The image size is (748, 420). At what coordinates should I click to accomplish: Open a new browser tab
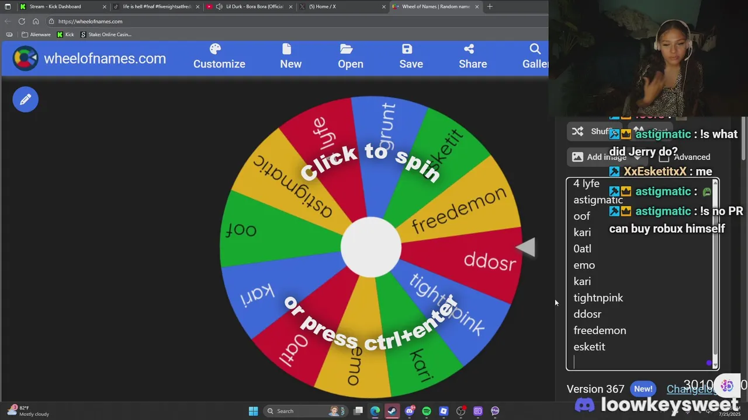[490, 6]
